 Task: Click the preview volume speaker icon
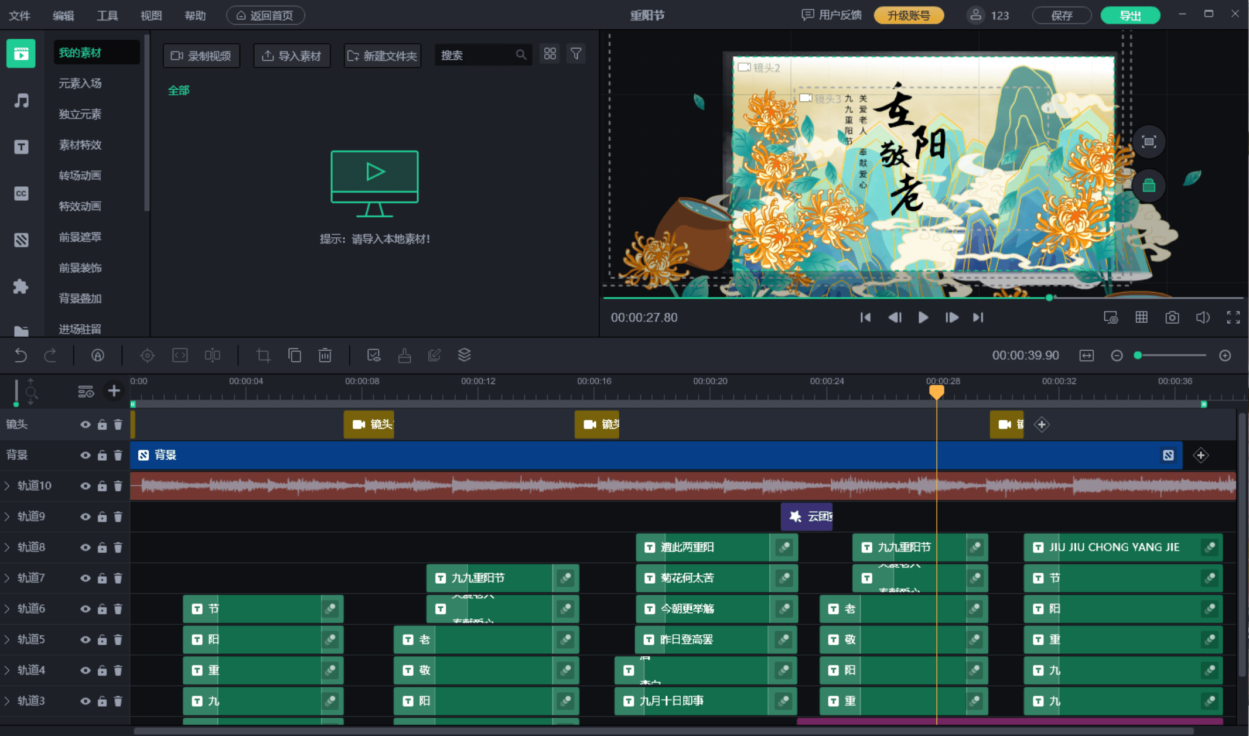1203,317
